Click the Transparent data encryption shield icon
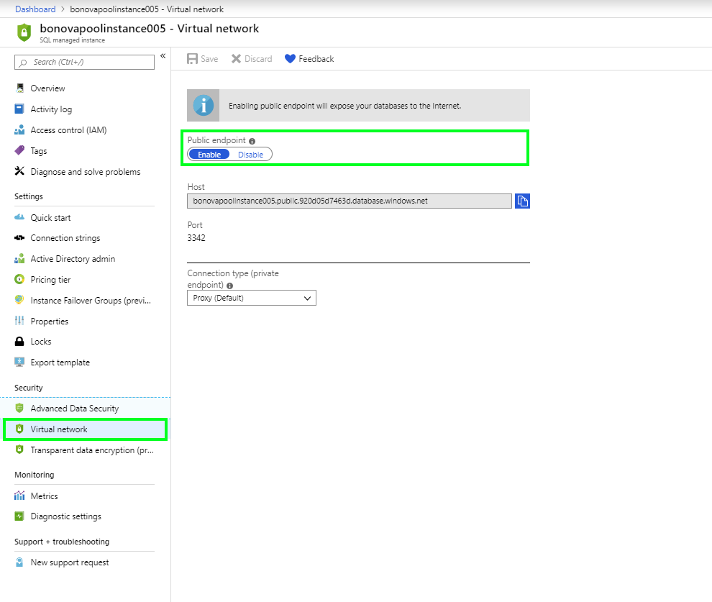This screenshot has width=712, height=602. [19, 450]
